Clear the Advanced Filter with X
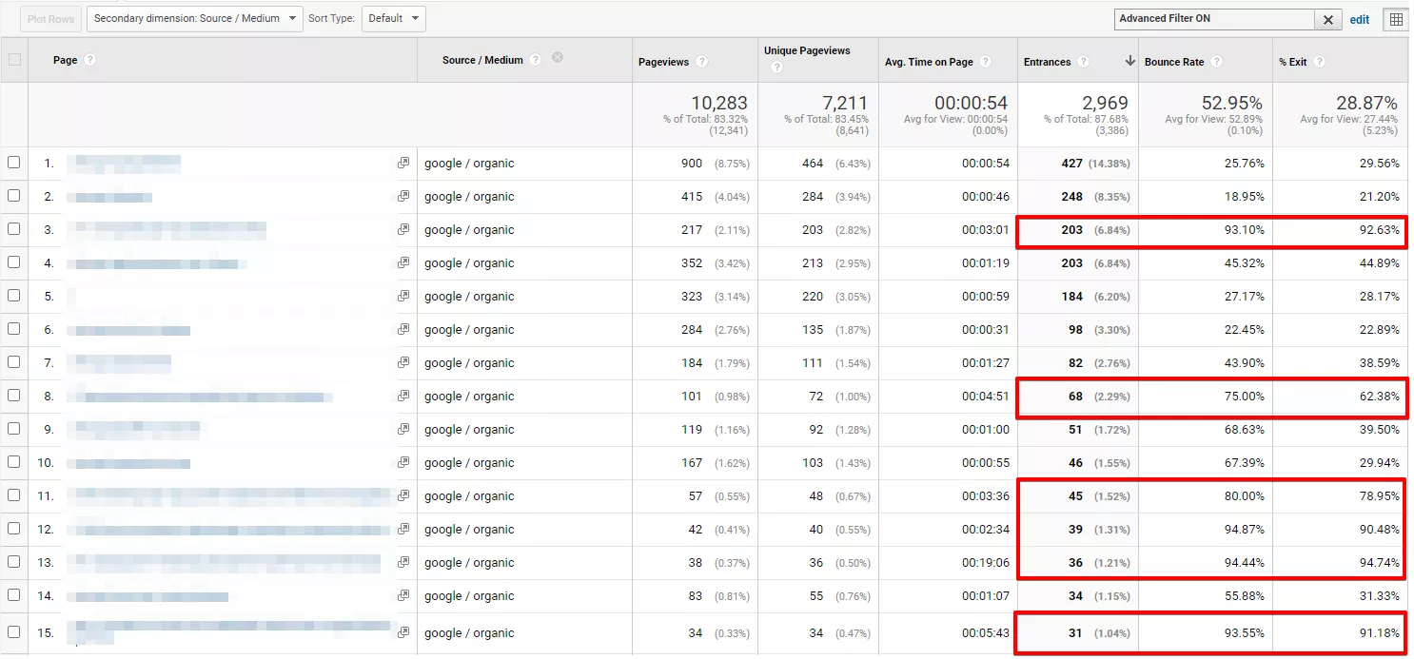The width and height of the screenshot is (1414, 659). coord(1327,20)
